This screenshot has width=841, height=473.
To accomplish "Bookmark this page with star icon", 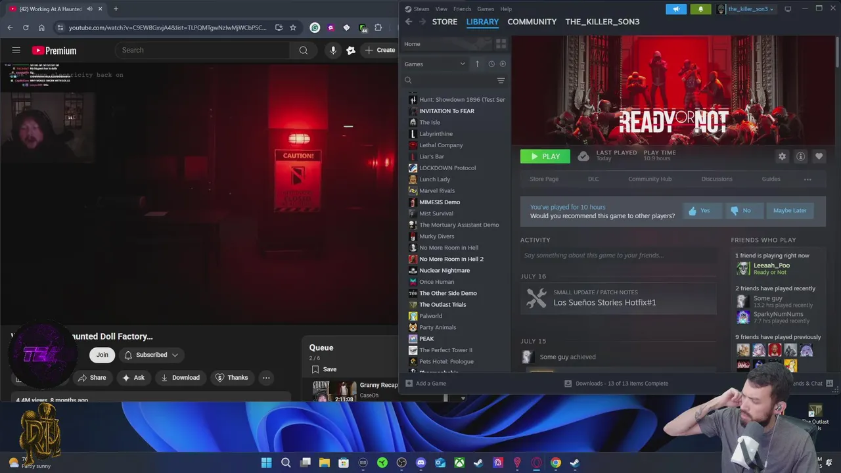I will coord(293,28).
